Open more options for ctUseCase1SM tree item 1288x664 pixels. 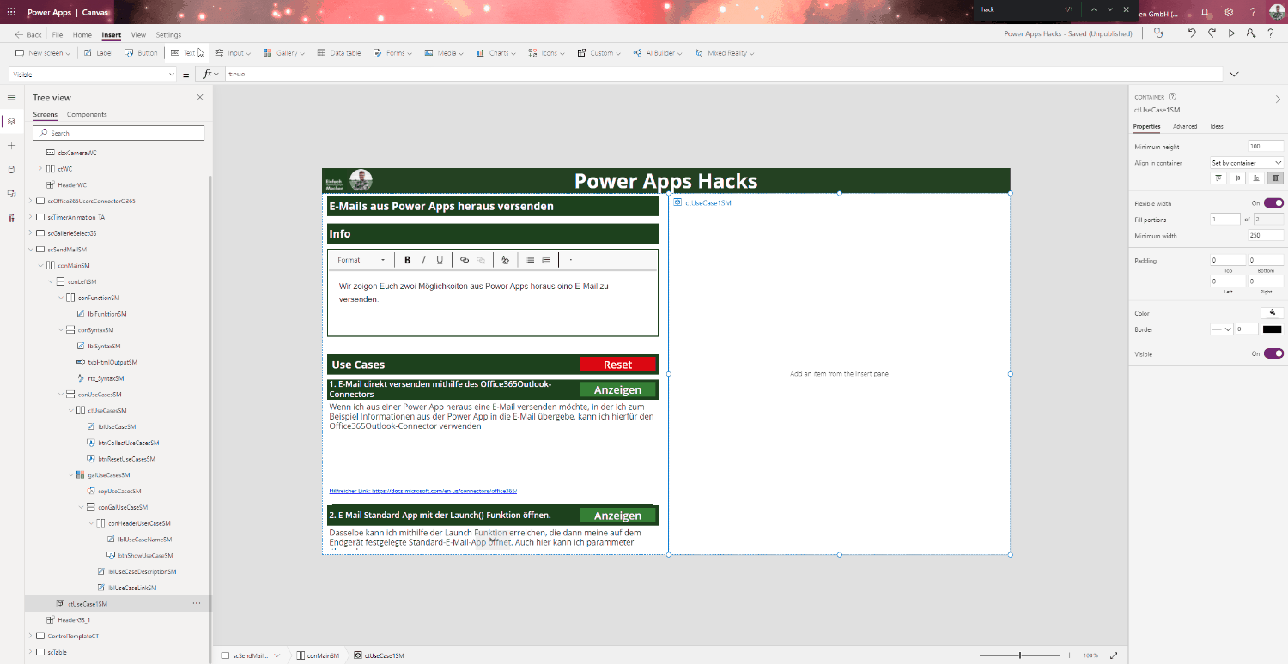(x=197, y=604)
